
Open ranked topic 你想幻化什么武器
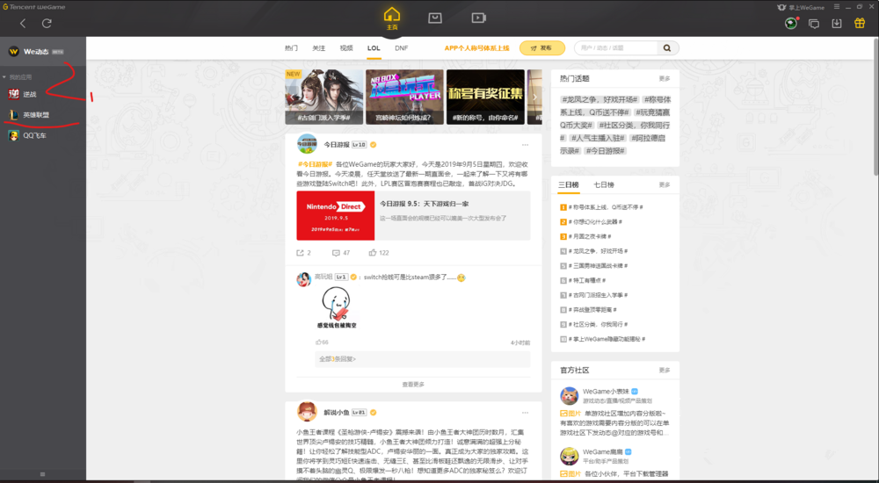pyautogui.click(x=595, y=222)
